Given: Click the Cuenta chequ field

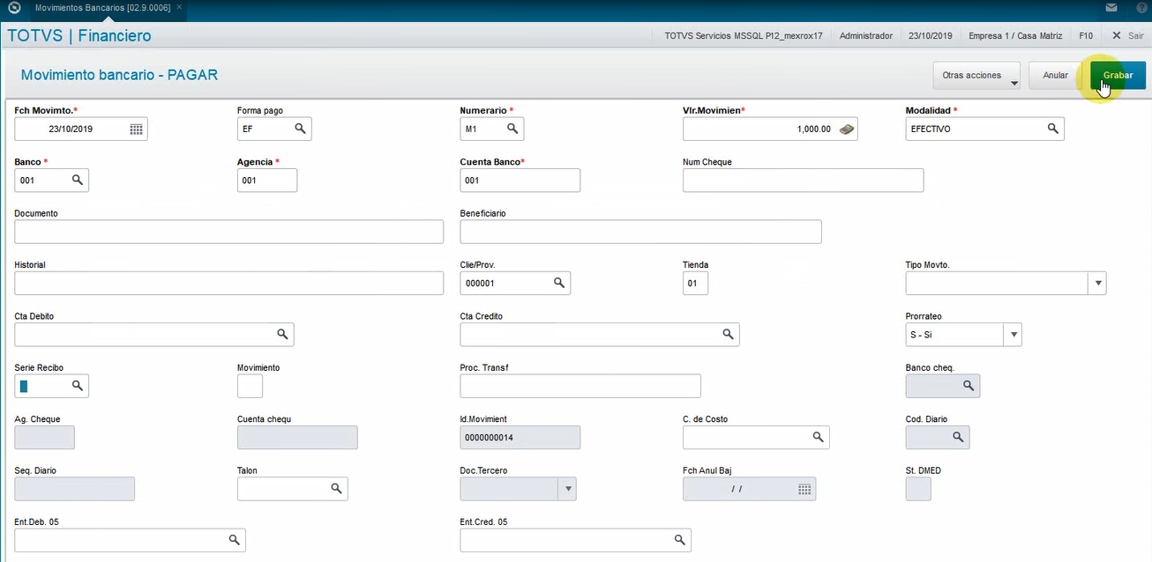Looking at the screenshot, I should tap(297, 437).
